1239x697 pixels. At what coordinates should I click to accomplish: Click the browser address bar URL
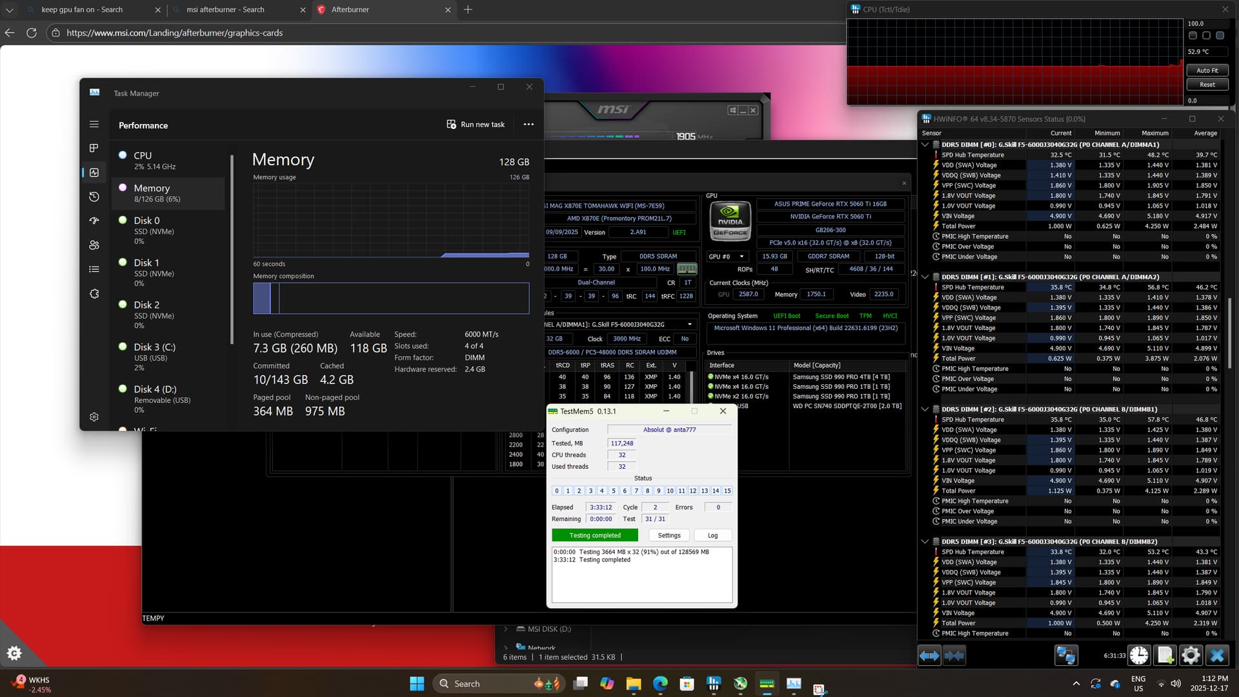click(x=174, y=33)
